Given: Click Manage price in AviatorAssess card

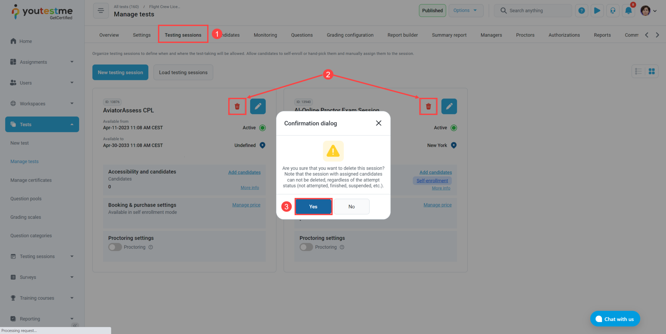Looking at the screenshot, I should [246, 205].
